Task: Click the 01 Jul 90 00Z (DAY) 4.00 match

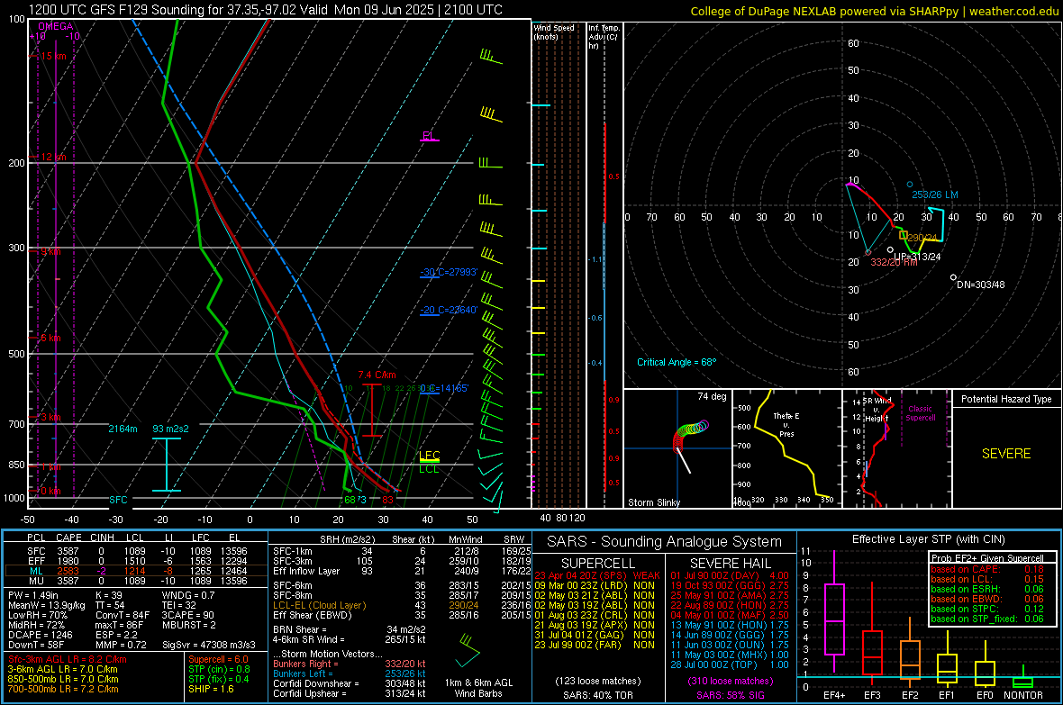Action: [730, 575]
